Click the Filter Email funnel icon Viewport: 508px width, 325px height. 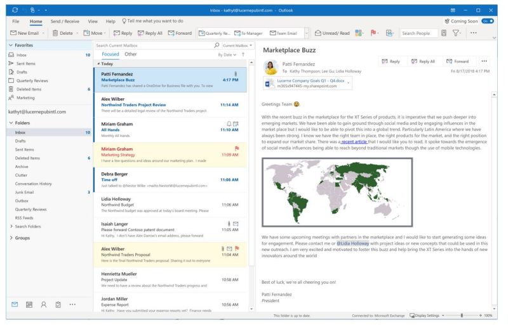[x=456, y=33]
